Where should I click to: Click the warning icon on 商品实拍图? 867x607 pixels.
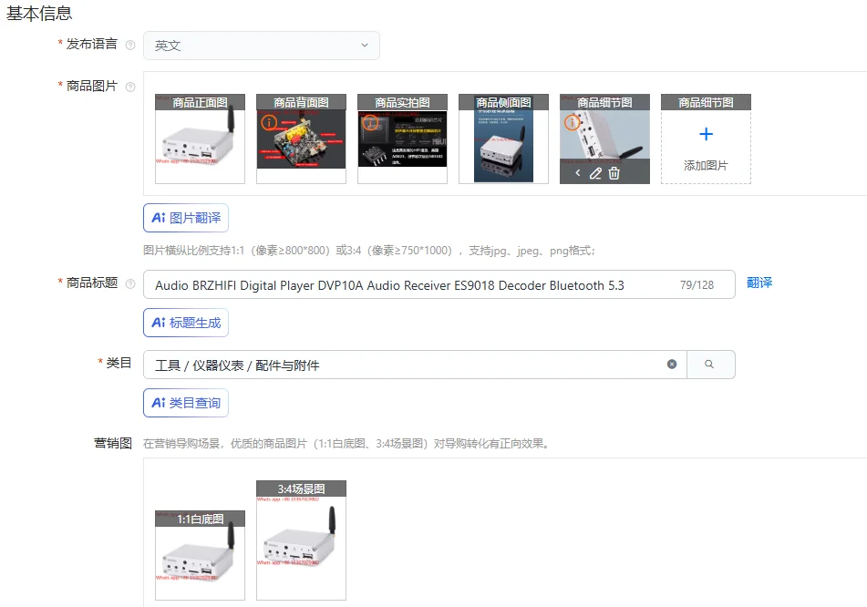point(370,122)
